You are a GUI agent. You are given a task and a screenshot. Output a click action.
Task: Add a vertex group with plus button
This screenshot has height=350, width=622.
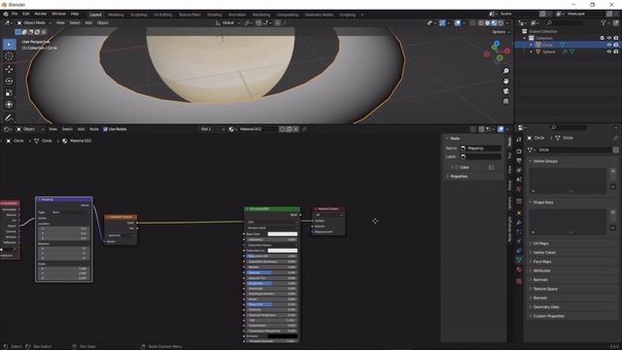click(x=613, y=171)
